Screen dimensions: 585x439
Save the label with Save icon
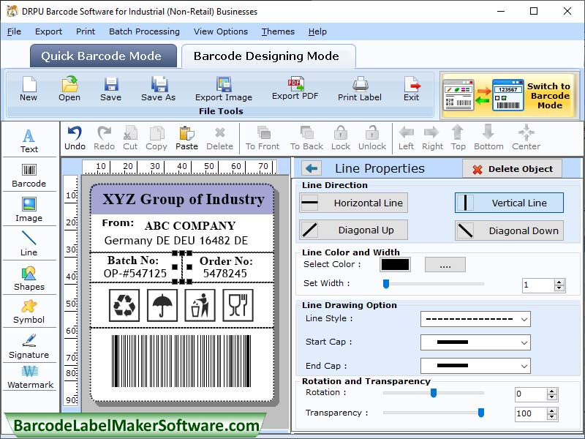click(x=111, y=89)
